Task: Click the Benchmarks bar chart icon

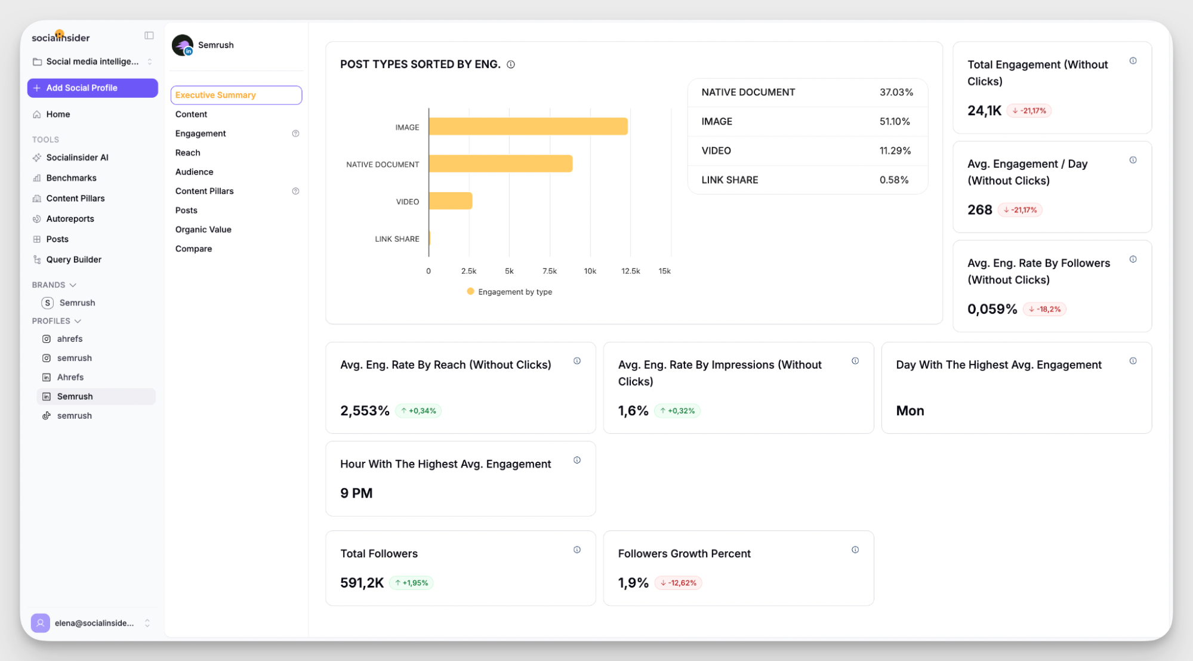Action: 37,178
